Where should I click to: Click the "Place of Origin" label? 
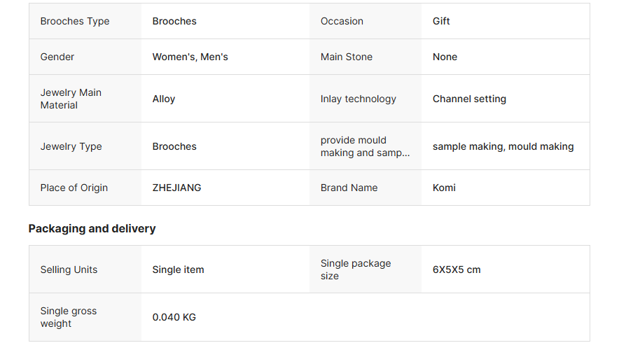[x=74, y=188]
